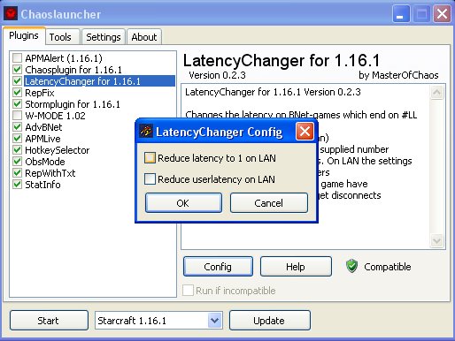Image resolution: width=455 pixels, height=341 pixels.
Task: Select the ObsMode plugin name
Action: coord(45,162)
